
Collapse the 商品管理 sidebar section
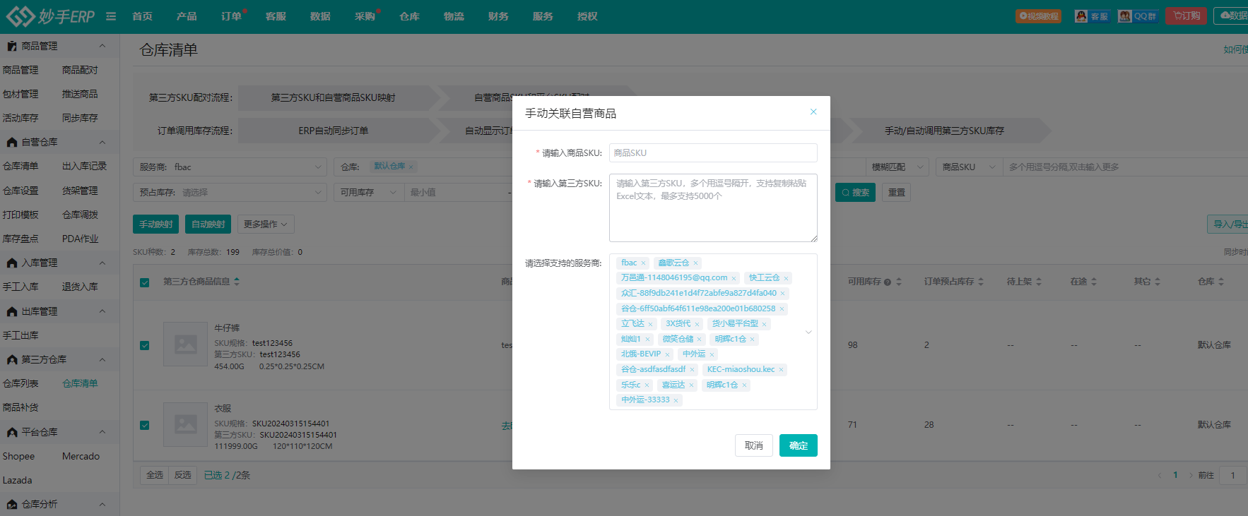point(102,46)
